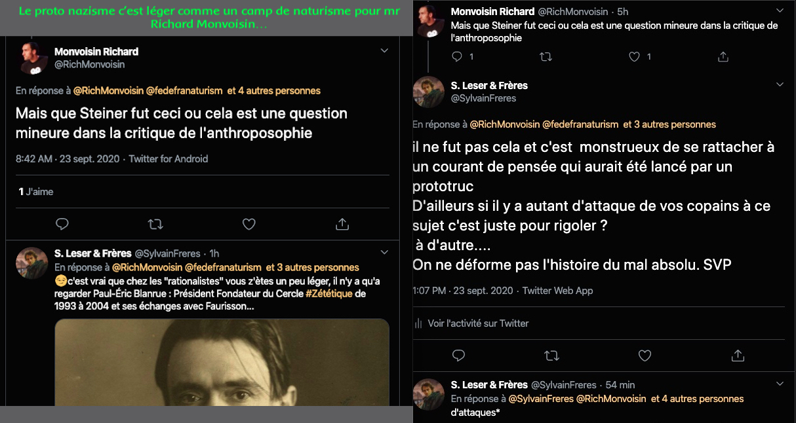This screenshot has height=423, width=796.
Task: Like the tweet showing "1 J'aime"
Action: click(x=249, y=224)
